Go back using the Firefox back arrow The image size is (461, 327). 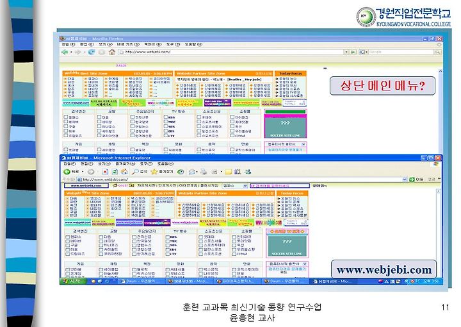(x=65, y=52)
